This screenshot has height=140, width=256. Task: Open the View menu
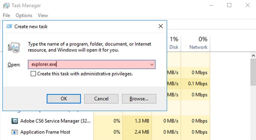(x=43, y=16)
